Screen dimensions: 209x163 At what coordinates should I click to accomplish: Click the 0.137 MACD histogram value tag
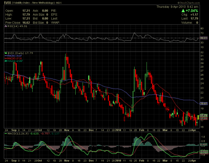[x=204, y=145]
